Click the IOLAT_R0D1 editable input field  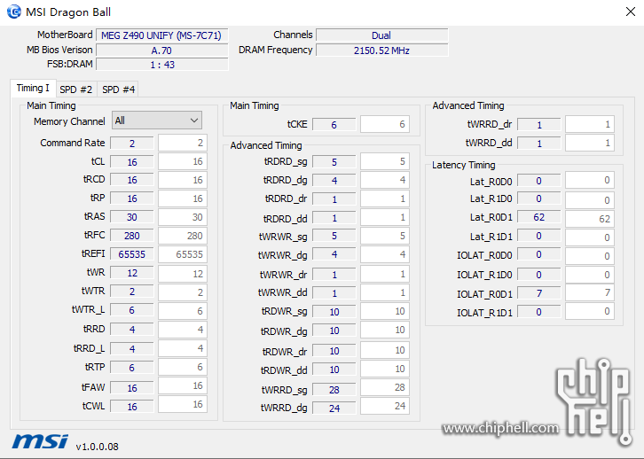coord(590,293)
